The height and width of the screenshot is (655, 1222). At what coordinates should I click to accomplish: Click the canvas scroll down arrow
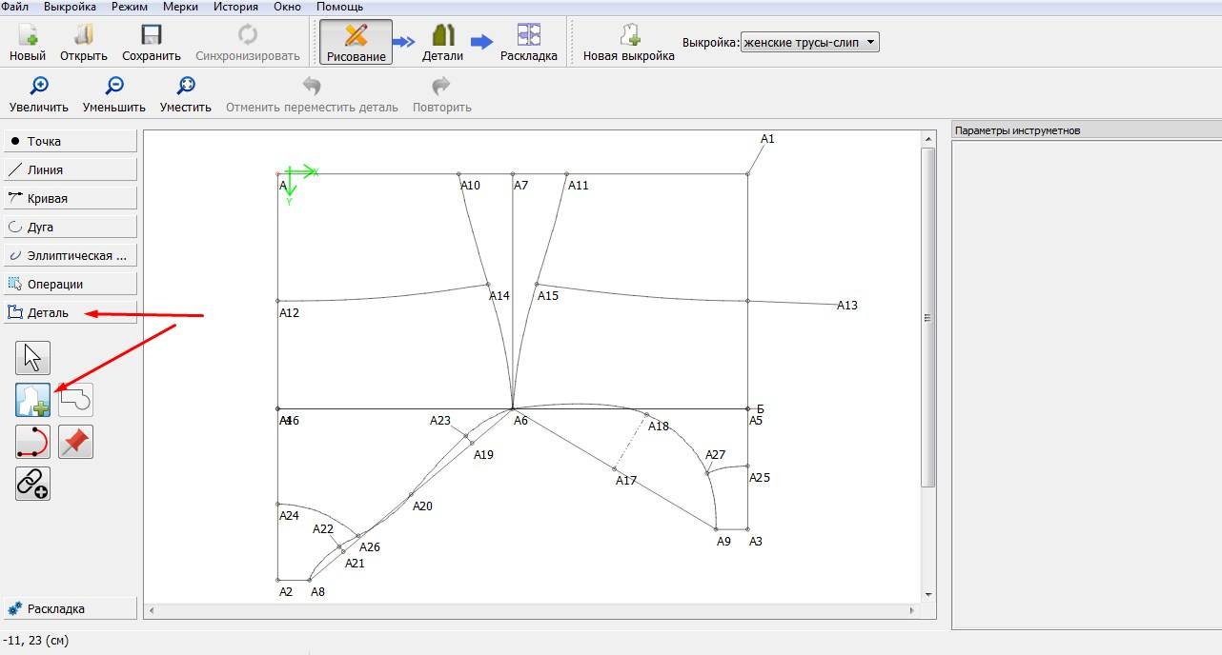[928, 594]
